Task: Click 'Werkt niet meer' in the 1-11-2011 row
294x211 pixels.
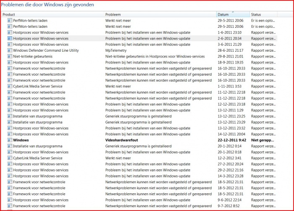Action: pos(118,86)
